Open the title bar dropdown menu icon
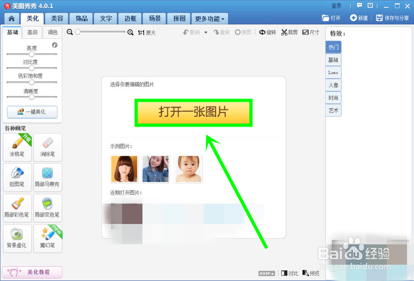Image resolution: width=414 pixels, height=281 pixels. pyautogui.click(x=370, y=5)
